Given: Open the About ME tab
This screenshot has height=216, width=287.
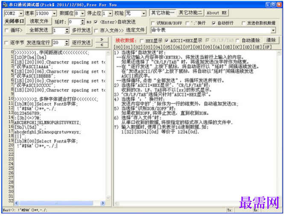Looking at the screenshot, I should click(x=217, y=13).
